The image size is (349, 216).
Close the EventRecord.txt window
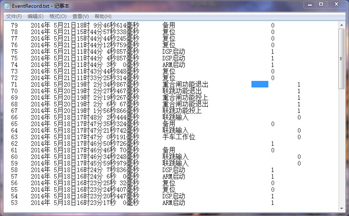point(336,5)
